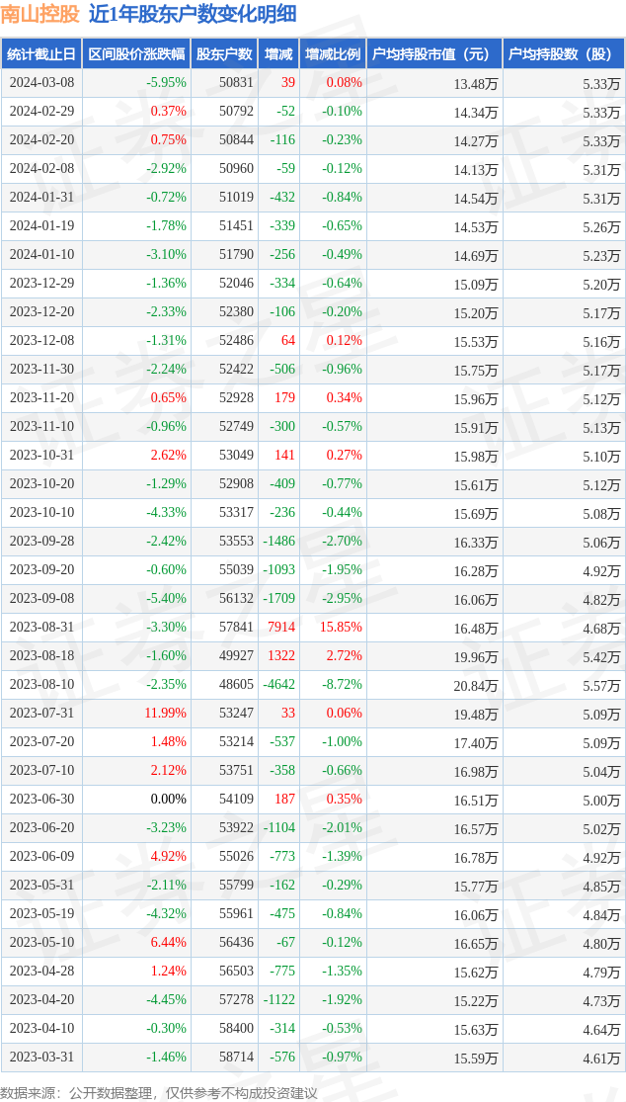Click the 增减 column header
This screenshot has width=626, height=1102.
click(278, 54)
